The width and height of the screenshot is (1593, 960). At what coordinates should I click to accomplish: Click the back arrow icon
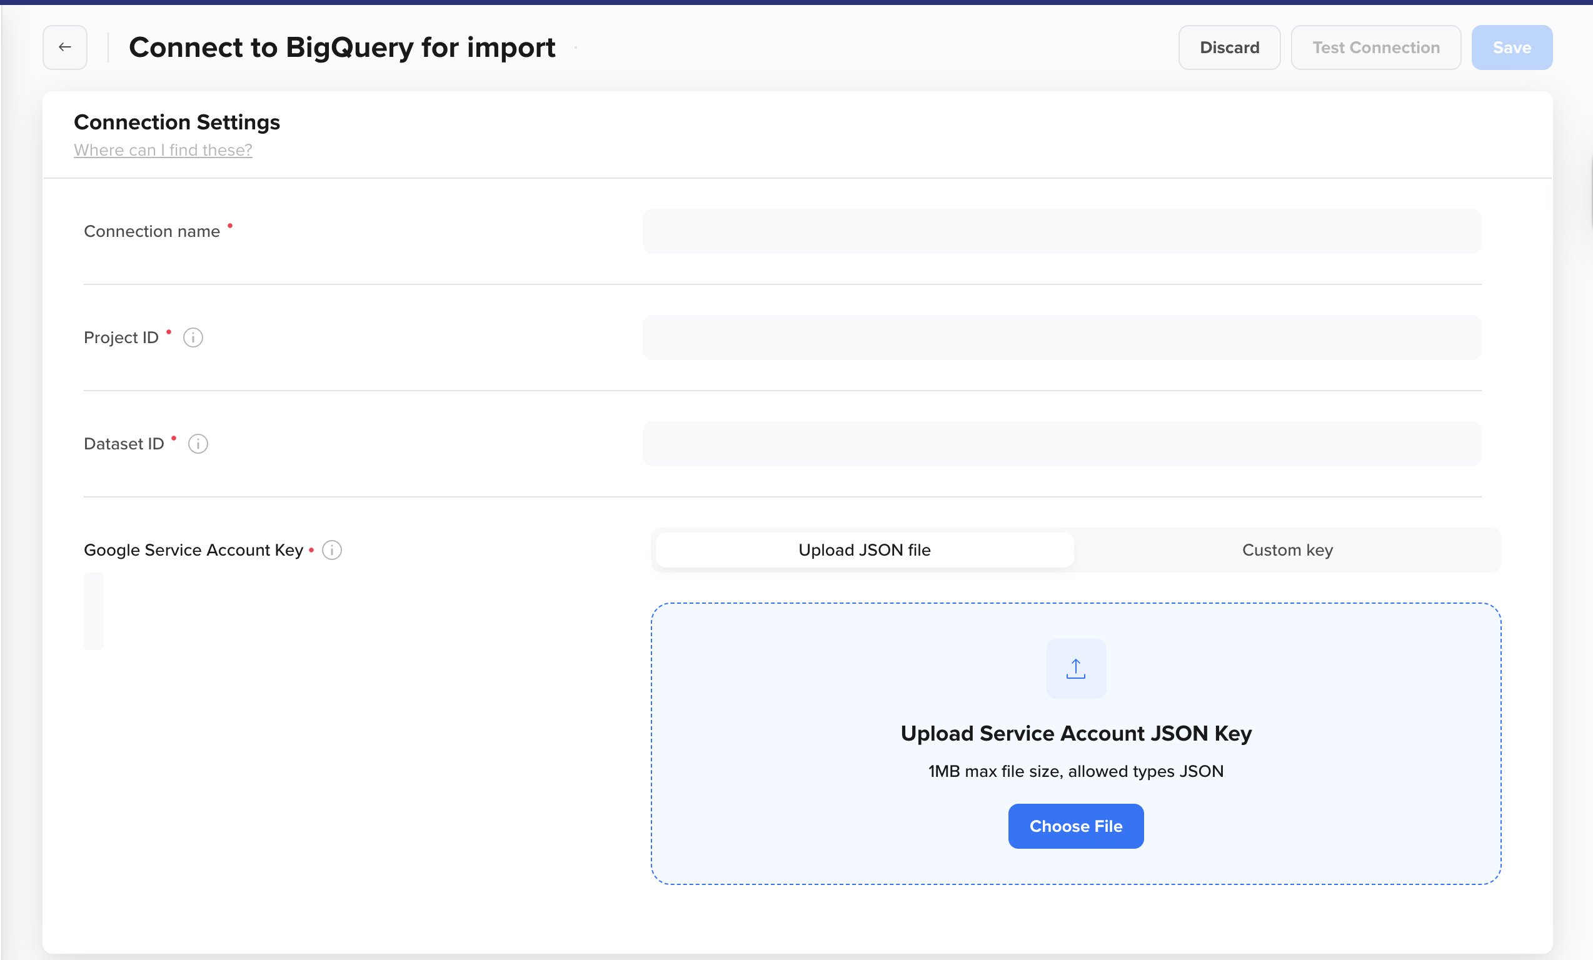coord(64,47)
